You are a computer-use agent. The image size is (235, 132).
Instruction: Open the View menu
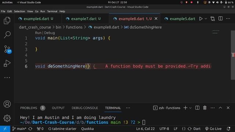click(x=30, y=11)
